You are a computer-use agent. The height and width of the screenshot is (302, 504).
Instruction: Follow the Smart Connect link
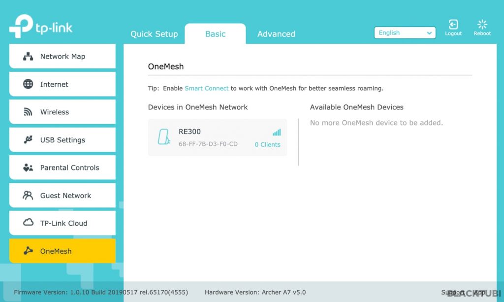click(206, 88)
